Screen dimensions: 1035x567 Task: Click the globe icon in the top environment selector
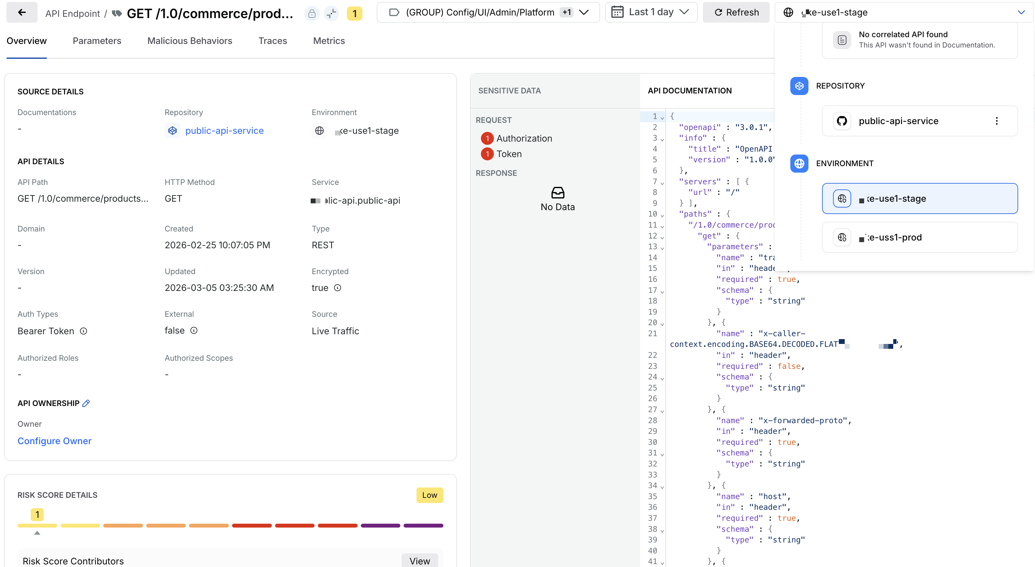788,12
